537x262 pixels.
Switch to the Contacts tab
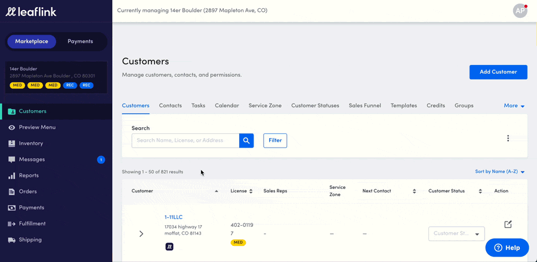[170, 106]
